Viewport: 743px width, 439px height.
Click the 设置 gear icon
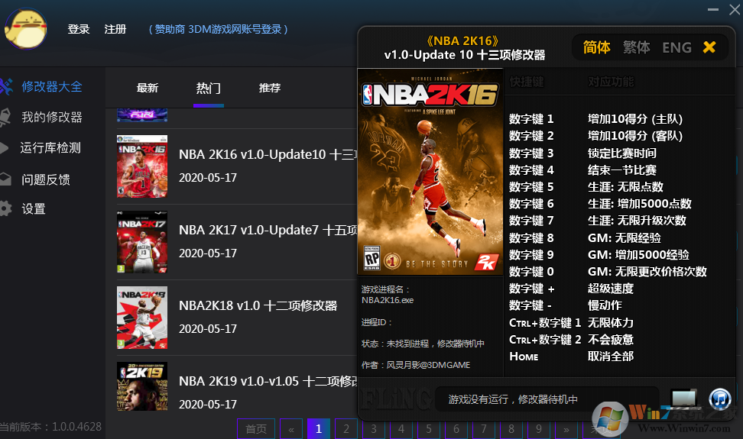coord(5,208)
